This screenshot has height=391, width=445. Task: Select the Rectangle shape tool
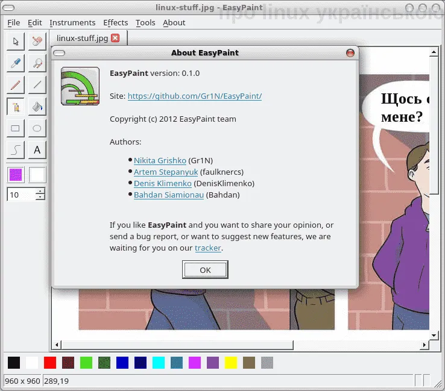click(16, 128)
